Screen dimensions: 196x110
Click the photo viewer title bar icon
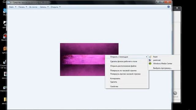click(x=8, y=2)
